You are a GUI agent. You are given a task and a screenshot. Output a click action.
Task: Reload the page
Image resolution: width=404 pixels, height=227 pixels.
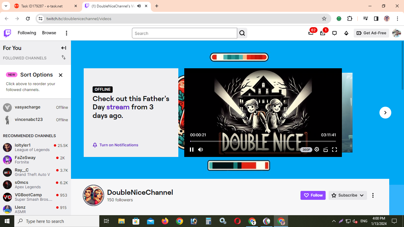tap(28, 19)
